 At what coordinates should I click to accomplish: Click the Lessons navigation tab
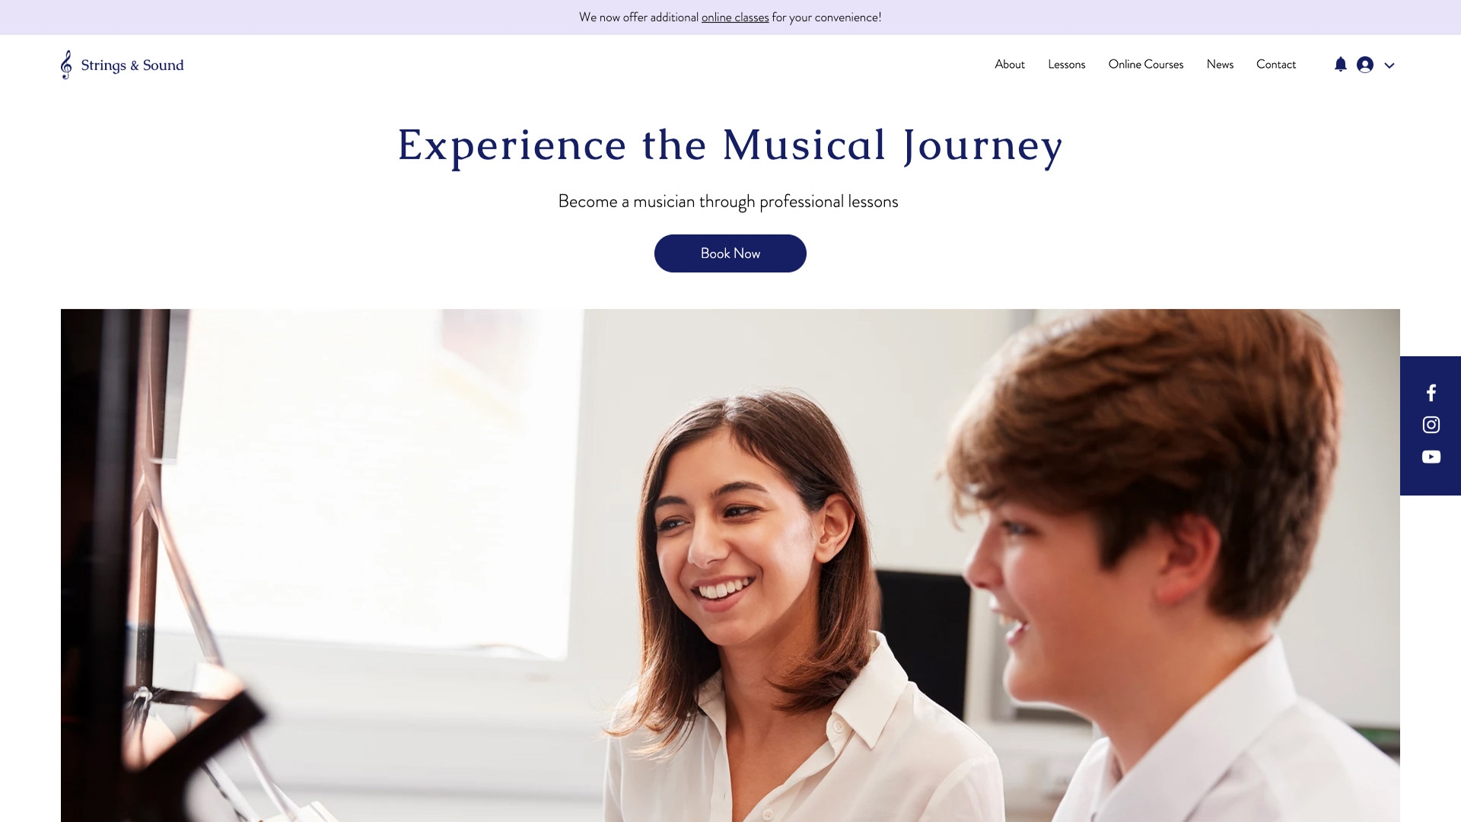[1067, 64]
